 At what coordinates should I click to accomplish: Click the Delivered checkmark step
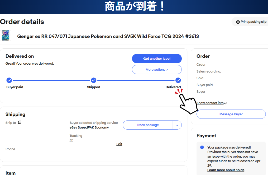(x=178, y=80)
